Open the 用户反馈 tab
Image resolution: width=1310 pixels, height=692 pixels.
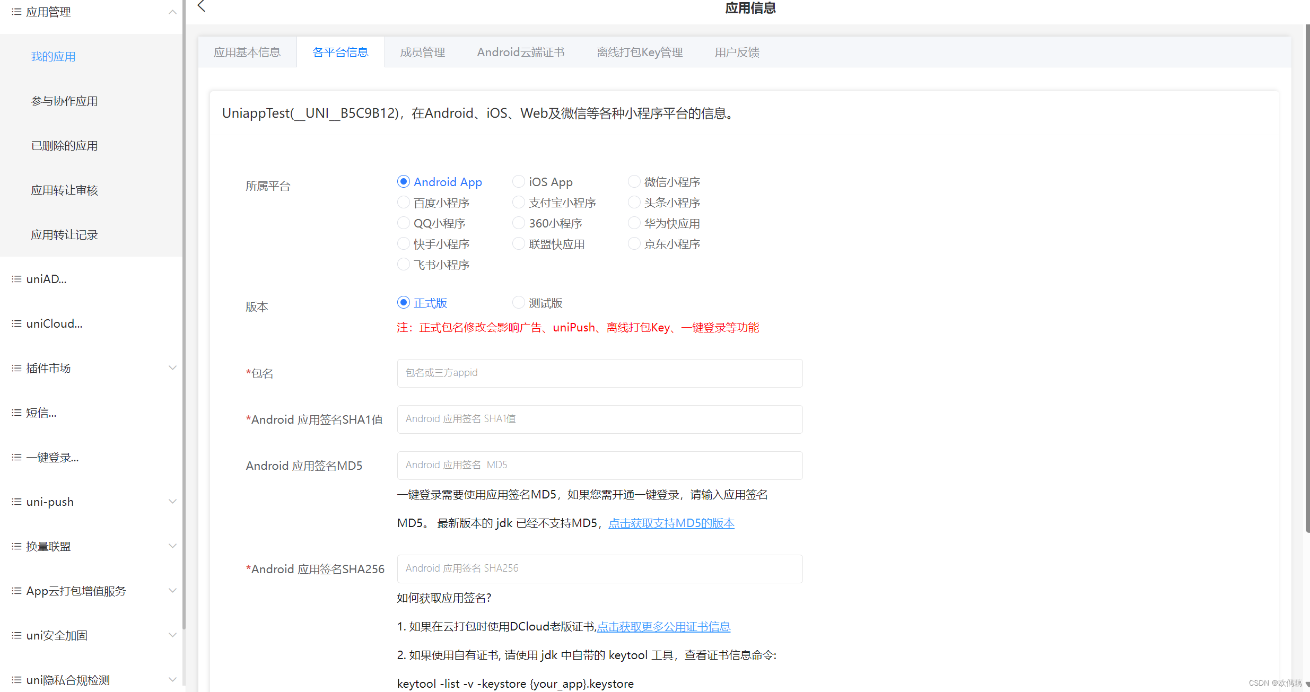click(737, 52)
